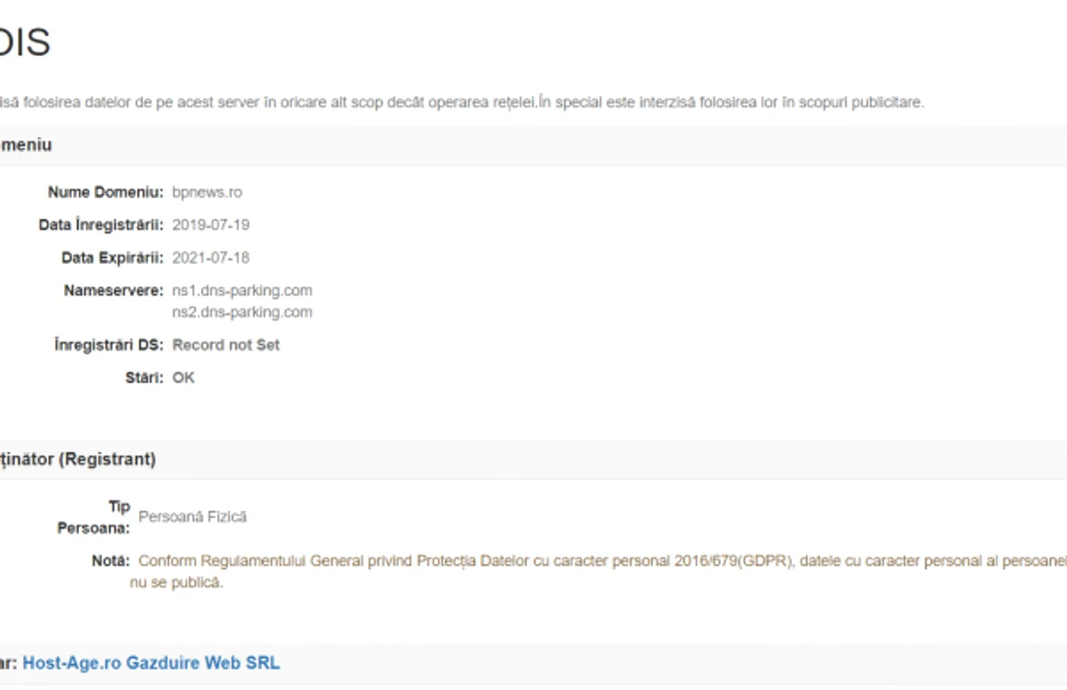The image size is (1067, 690).
Task: Click the Persoană Fizică value
Action: [x=192, y=517]
